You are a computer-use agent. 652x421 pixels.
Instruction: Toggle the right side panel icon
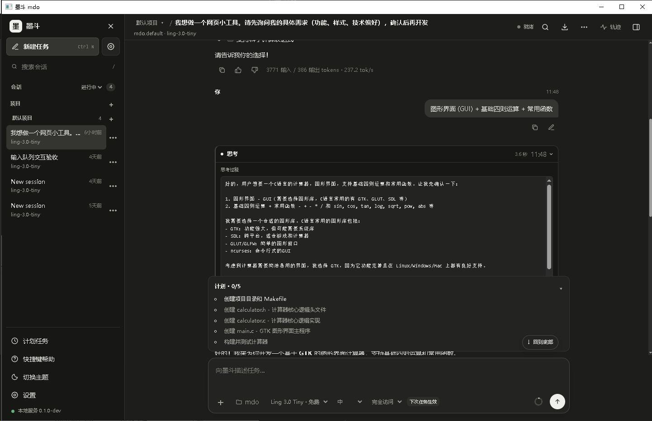[636, 27]
